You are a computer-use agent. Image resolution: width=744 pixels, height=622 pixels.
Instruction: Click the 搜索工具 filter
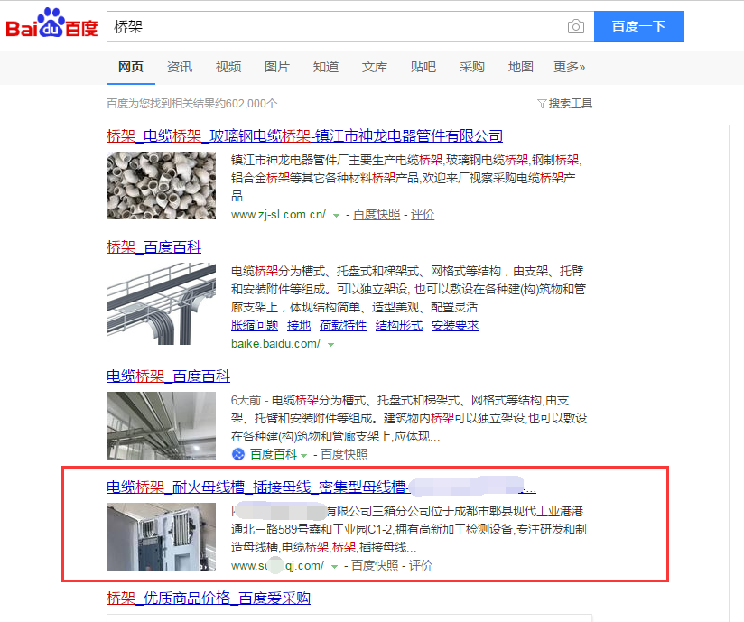click(x=564, y=104)
